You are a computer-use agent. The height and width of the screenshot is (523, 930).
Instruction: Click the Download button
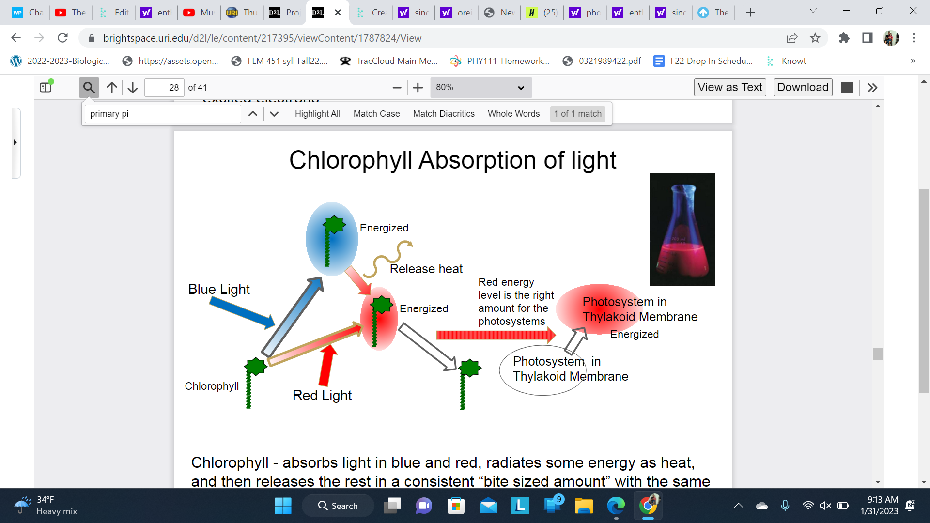click(803, 87)
